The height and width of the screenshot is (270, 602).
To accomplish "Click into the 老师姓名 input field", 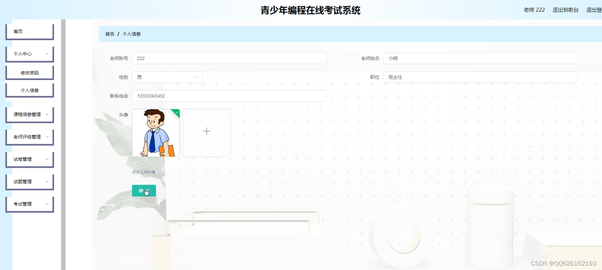I will pos(480,58).
